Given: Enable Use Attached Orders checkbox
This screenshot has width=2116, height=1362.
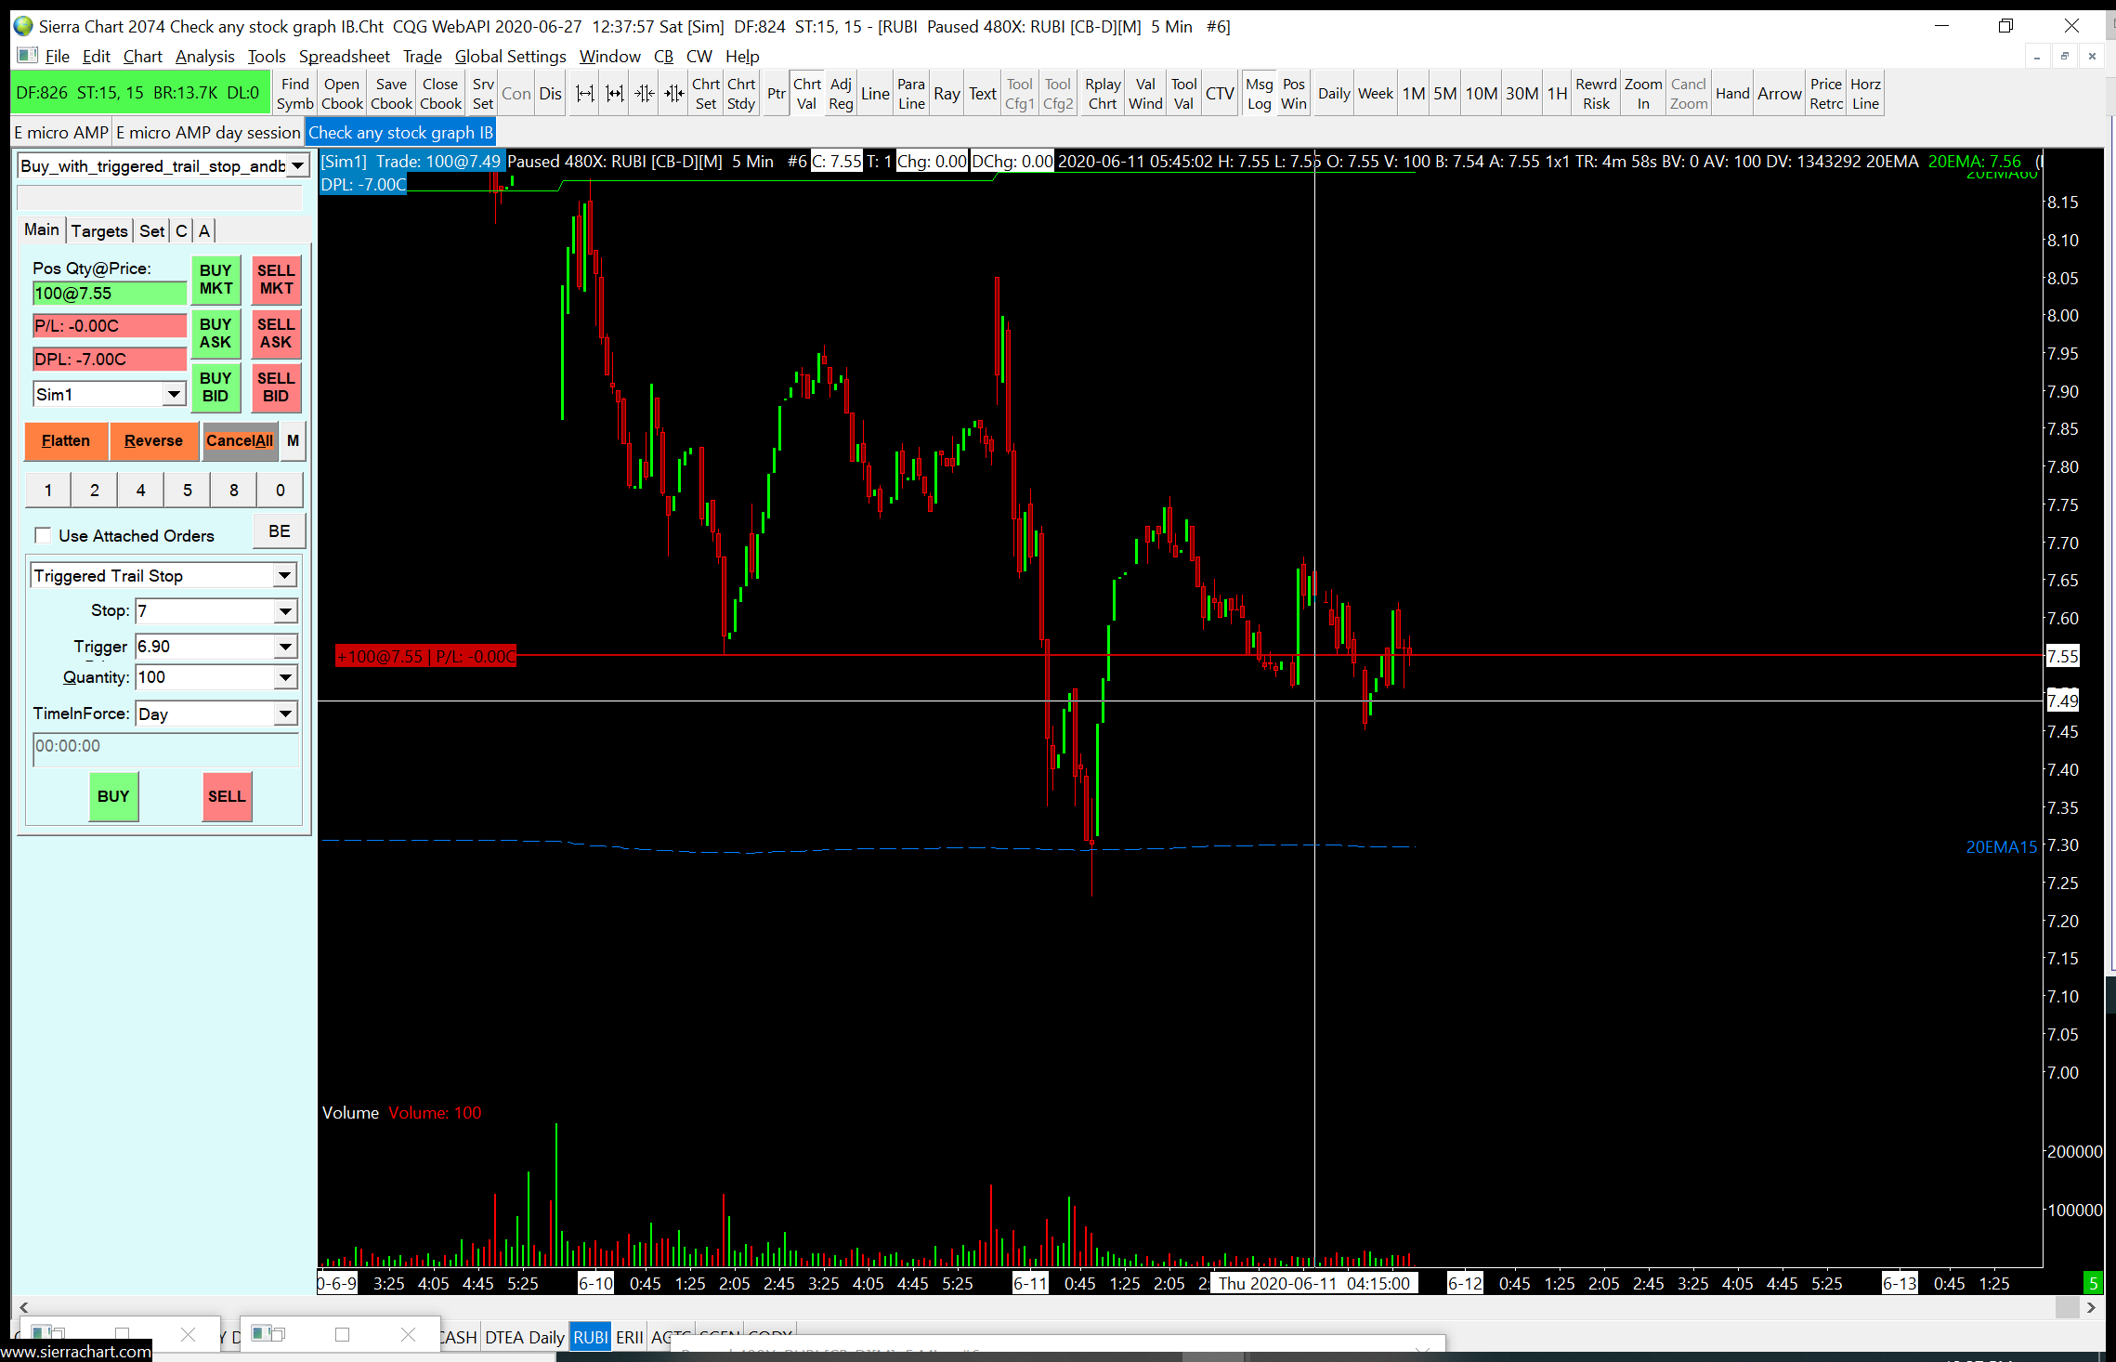Looking at the screenshot, I should 43,535.
